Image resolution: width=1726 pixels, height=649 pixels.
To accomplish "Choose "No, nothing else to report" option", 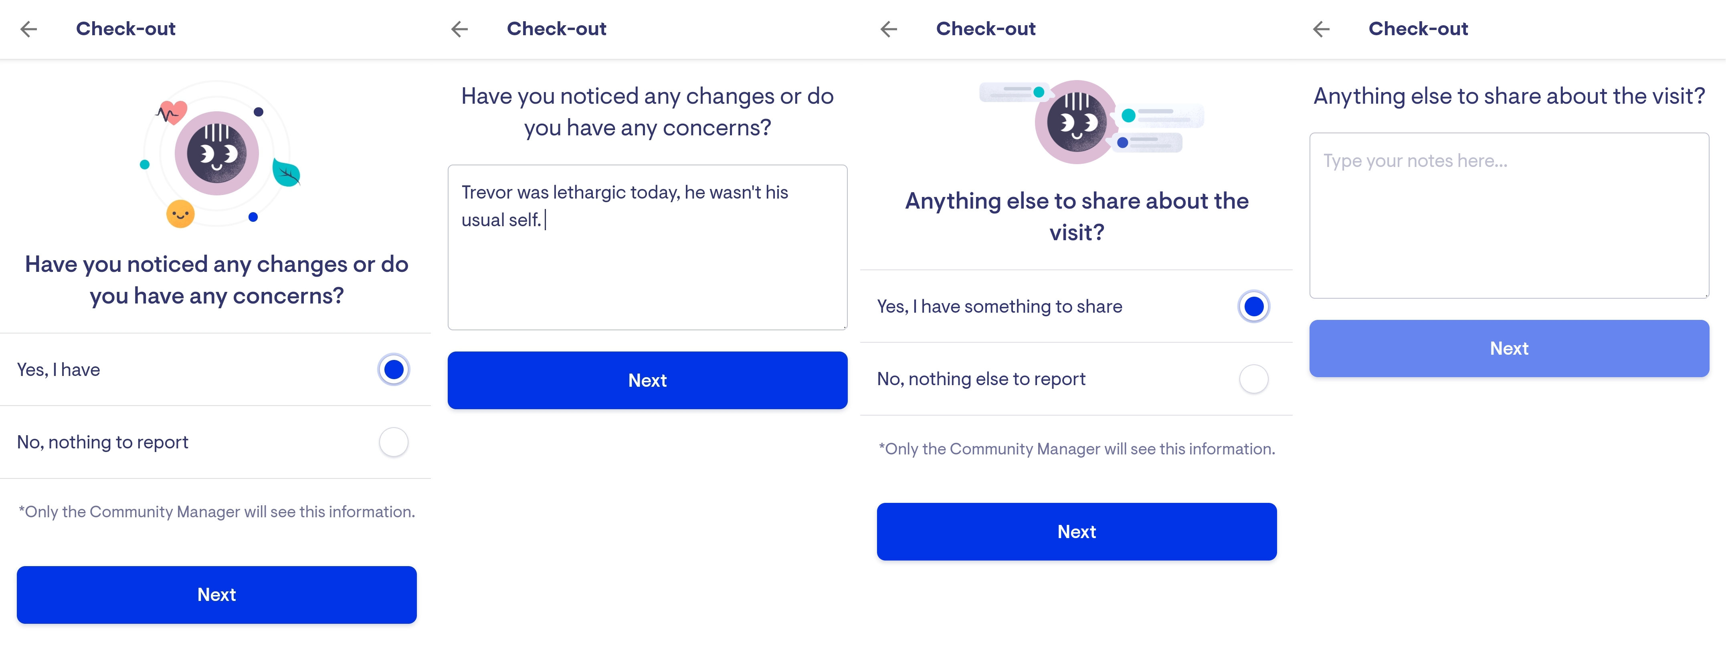I will pyautogui.click(x=1254, y=380).
